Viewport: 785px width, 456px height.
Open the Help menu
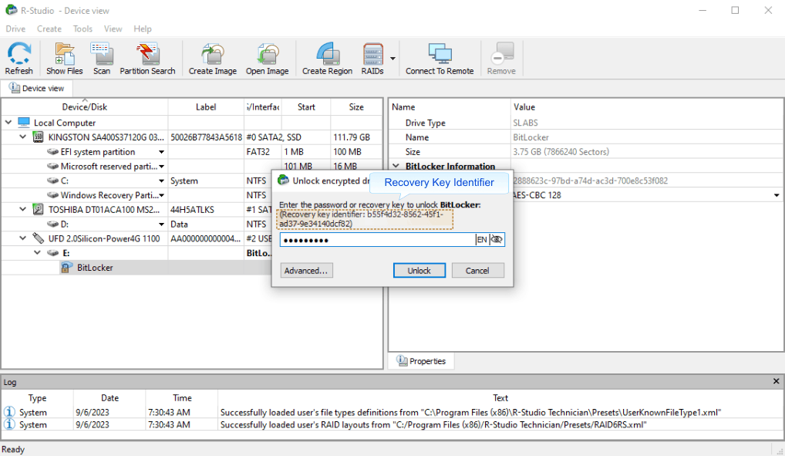(142, 29)
